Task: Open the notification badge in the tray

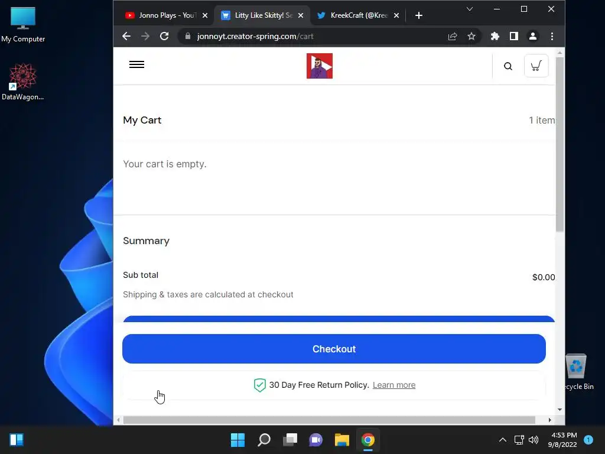Action: pyautogui.click(x=588, y=440)
